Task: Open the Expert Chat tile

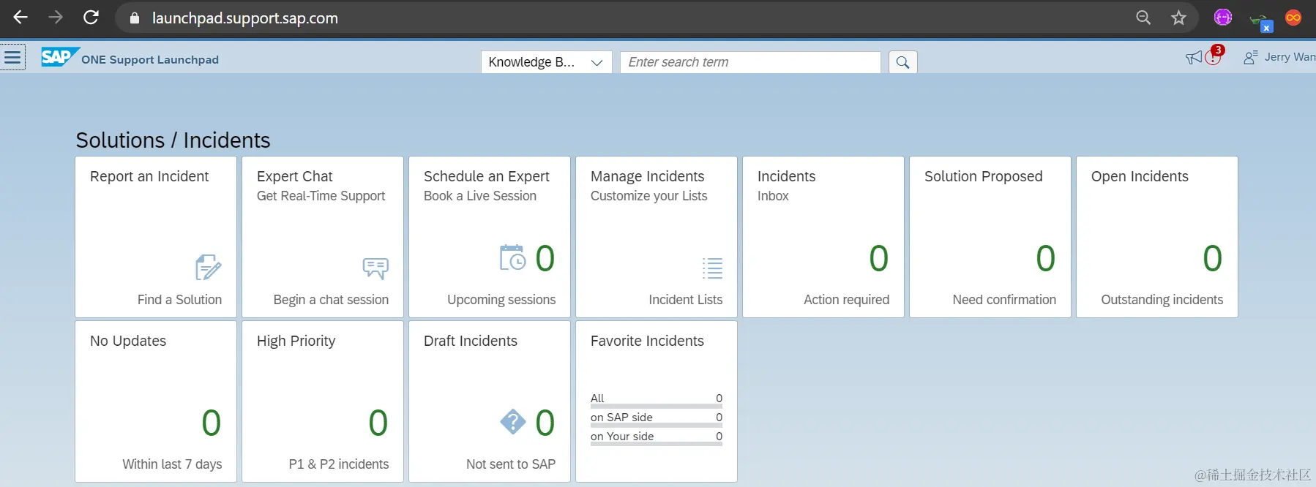Action: 323,237
